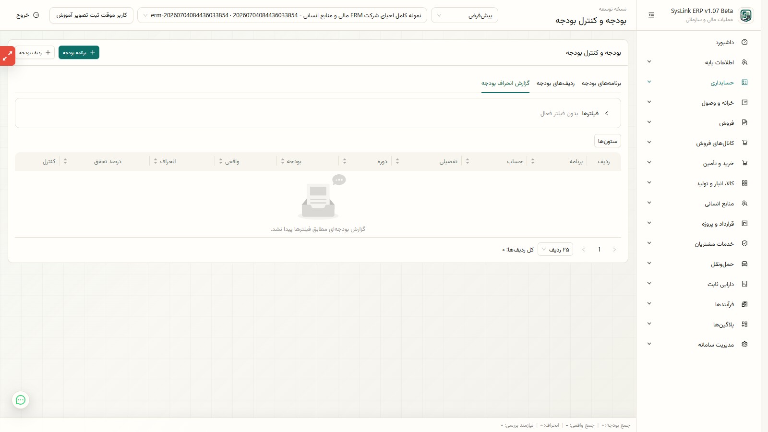Click the sort arrows on انحراف column
This screenshot has height=432, width=768.
pyautogui.click(x=156, y=161)
